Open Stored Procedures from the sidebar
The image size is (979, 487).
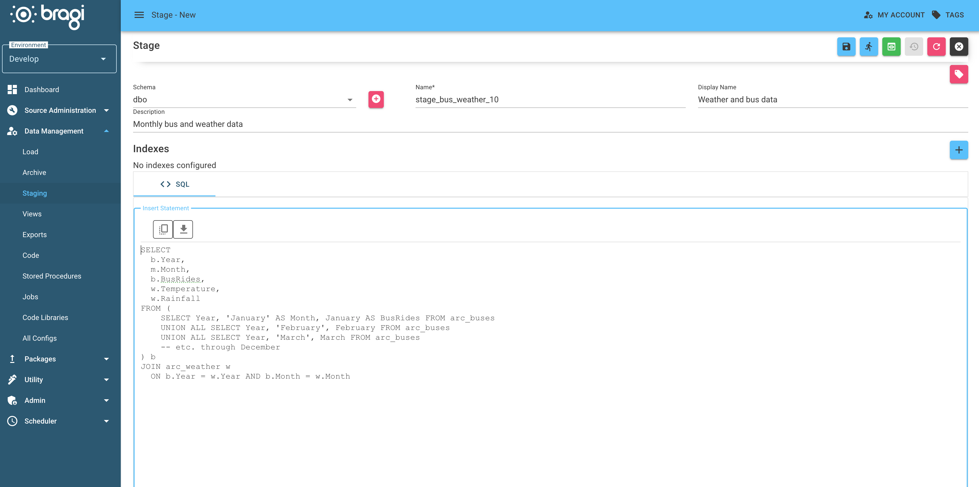pos(52,276)
